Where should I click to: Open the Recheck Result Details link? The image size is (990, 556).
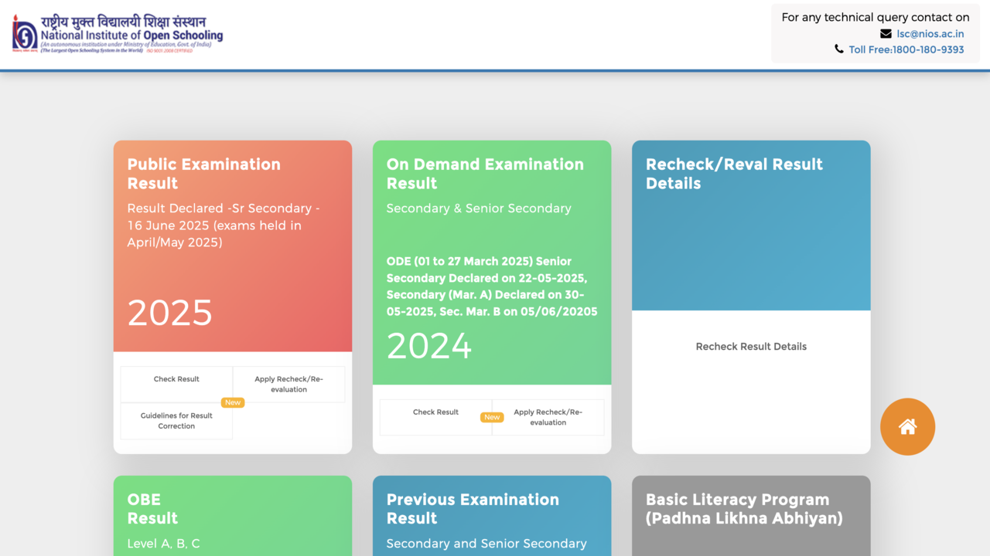tap(750, 347)
